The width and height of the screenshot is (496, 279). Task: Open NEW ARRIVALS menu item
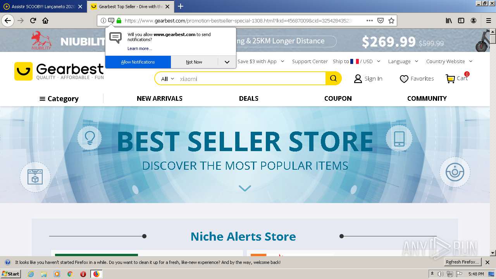[160, 98]
